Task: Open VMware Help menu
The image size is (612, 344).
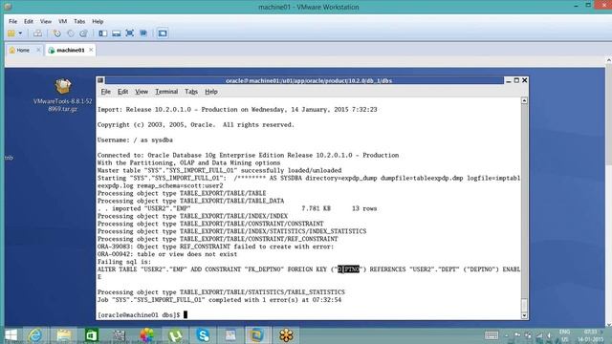Action: tap(98, 21)
